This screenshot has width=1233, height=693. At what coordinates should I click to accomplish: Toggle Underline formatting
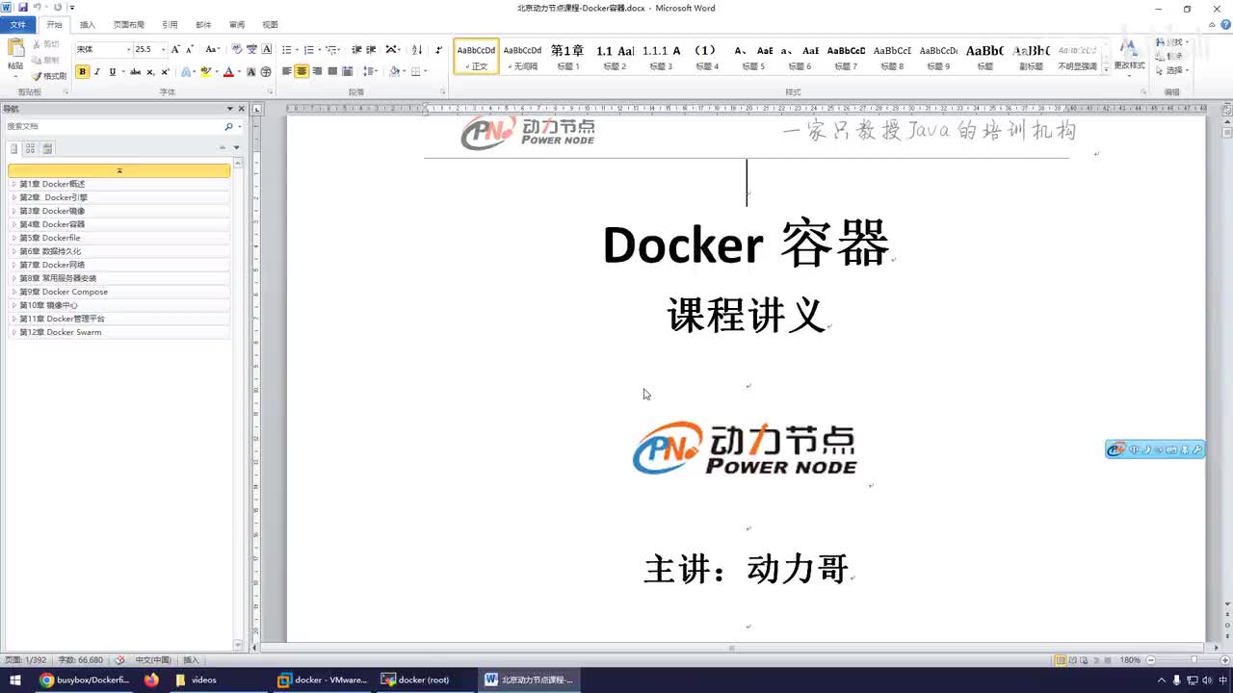112,72
